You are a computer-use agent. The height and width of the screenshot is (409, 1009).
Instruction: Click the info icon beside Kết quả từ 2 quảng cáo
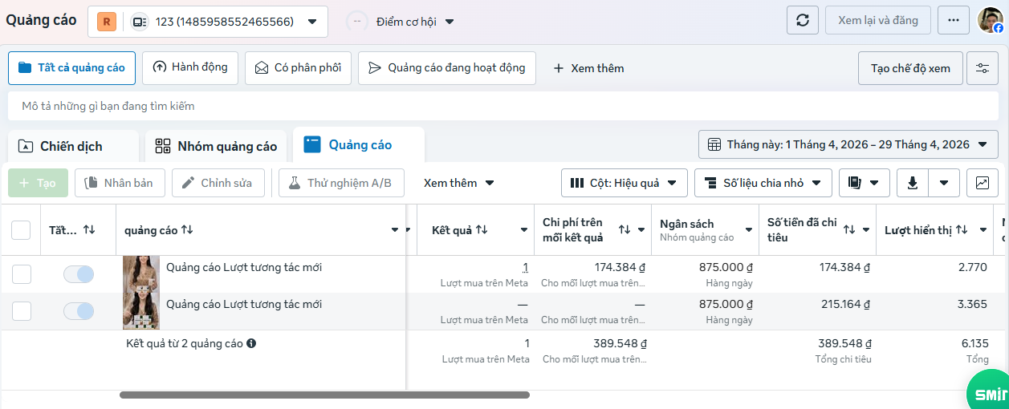tap(251, 343)
